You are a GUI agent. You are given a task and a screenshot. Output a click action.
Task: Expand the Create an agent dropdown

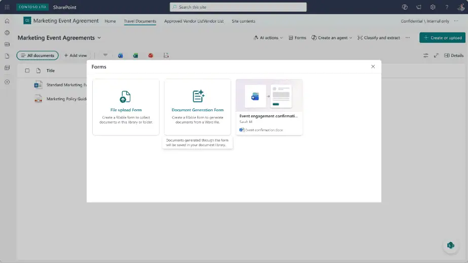(x=332, y=38)
